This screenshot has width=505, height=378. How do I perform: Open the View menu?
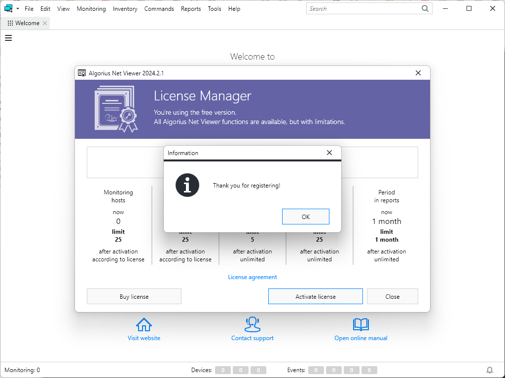tap(64, 9)
